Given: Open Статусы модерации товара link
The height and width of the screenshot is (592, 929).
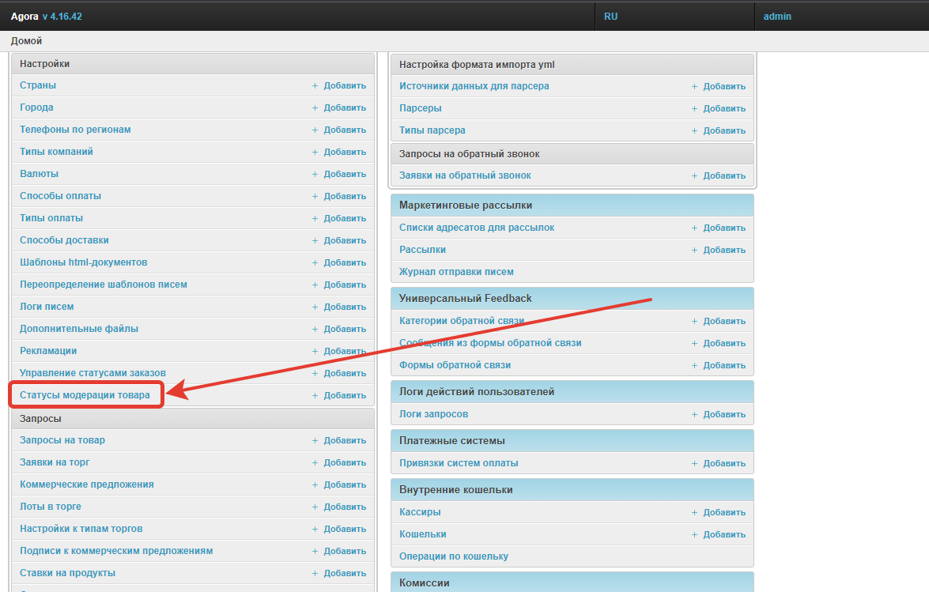Looking at the screenshot, I should tap(85, 395).
